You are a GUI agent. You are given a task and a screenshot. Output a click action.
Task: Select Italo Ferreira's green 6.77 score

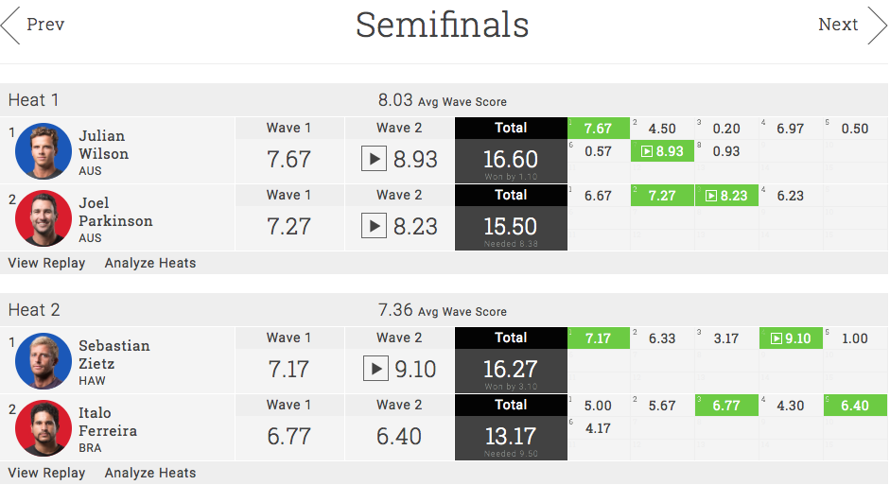(x=726, y=406)
